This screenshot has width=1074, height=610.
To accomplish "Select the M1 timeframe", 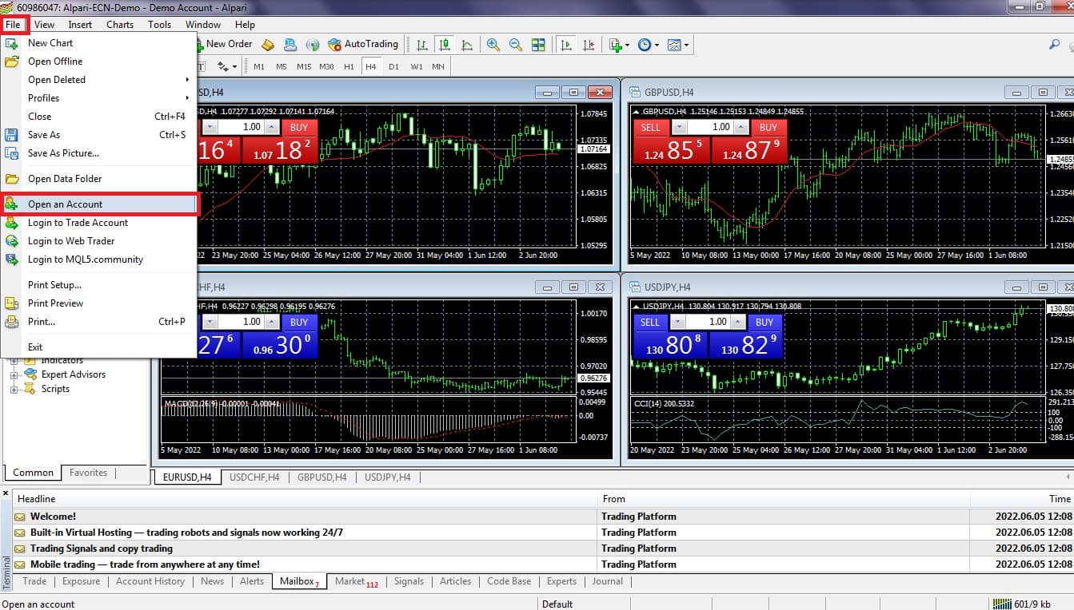I will coord(259,66).
